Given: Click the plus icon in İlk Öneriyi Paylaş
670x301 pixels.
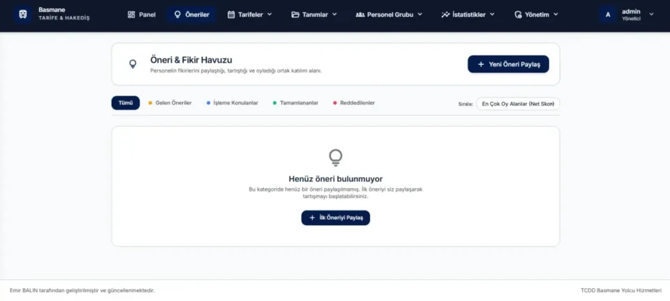Looking at the screenshot, I should tap(312, 217).
